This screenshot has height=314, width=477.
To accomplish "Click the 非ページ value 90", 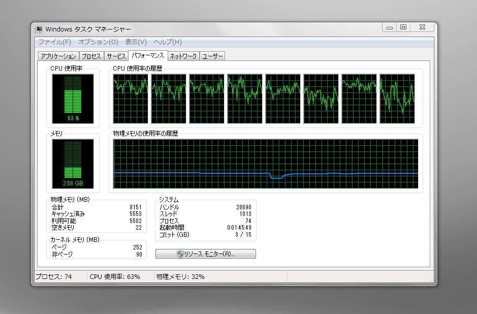I will tap(139, 255).
